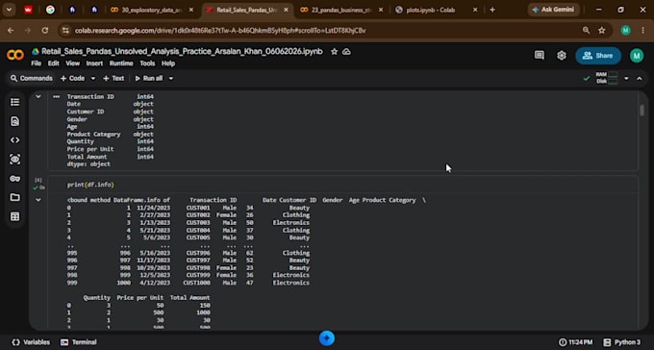Open the Colab logo home link

[x=15, y=55]
